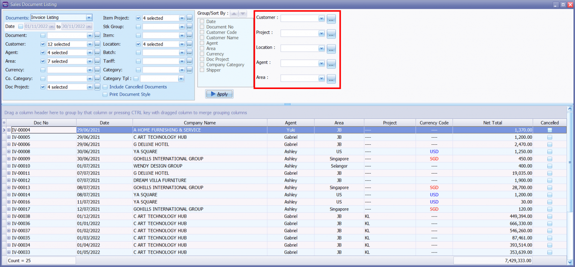Enable the Print Document Style option

(x=105, y=94)
